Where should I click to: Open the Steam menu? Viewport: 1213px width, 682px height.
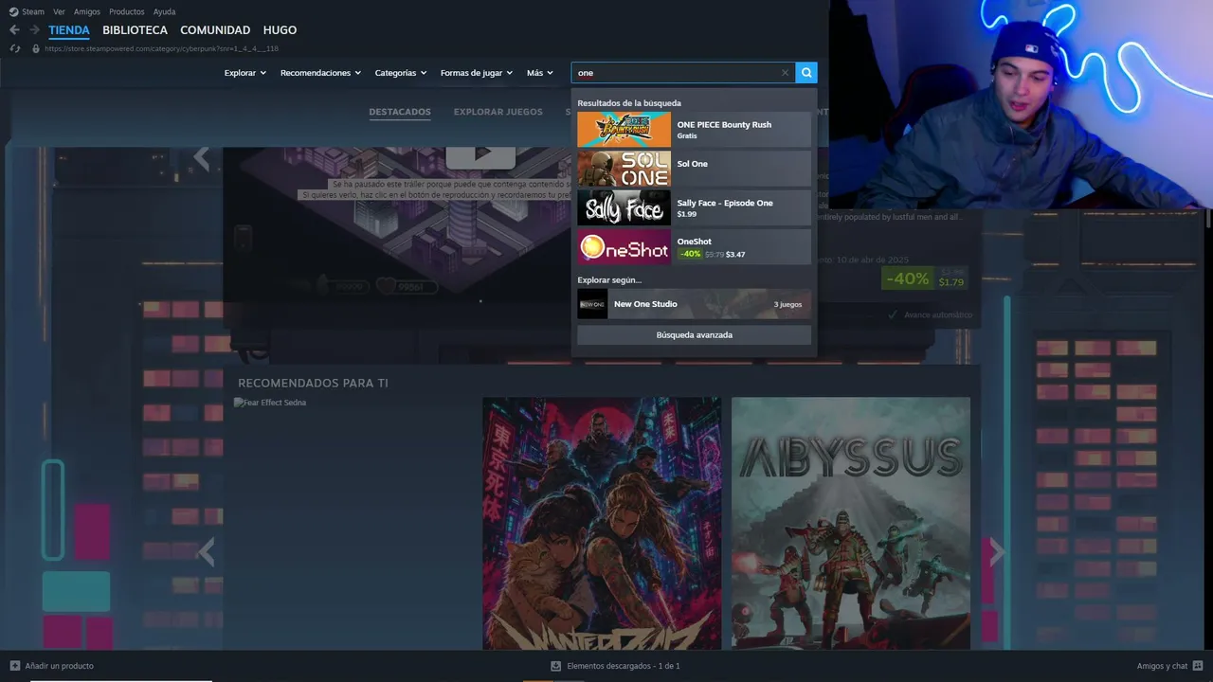click(33, 11)
